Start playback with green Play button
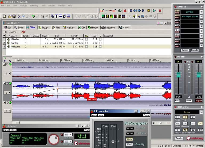This screenshot has width=205, height=148. pos(154,11)
